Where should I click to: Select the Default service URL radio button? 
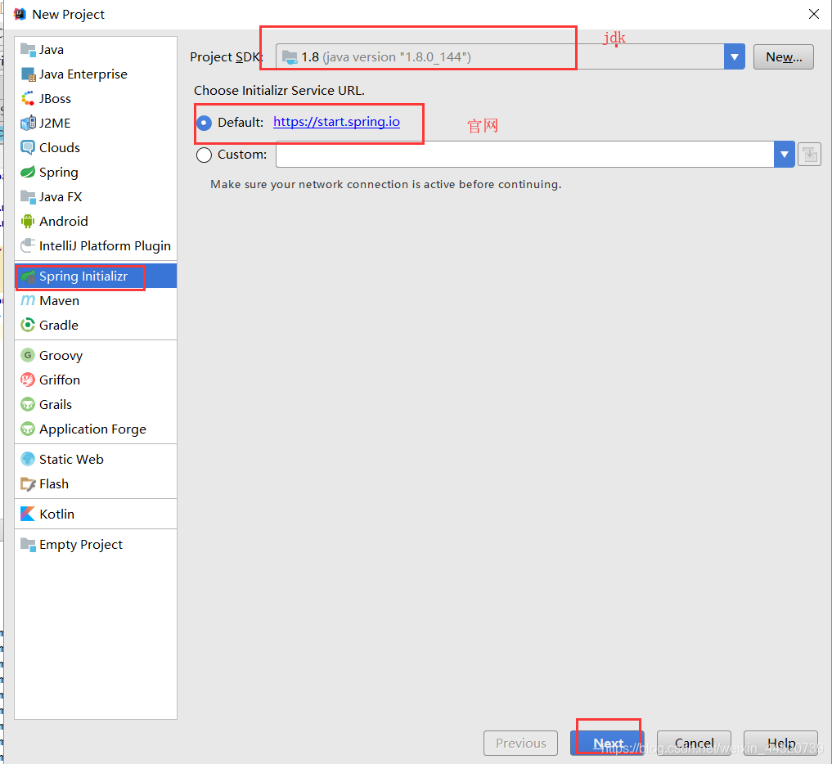tap(205, 123)
